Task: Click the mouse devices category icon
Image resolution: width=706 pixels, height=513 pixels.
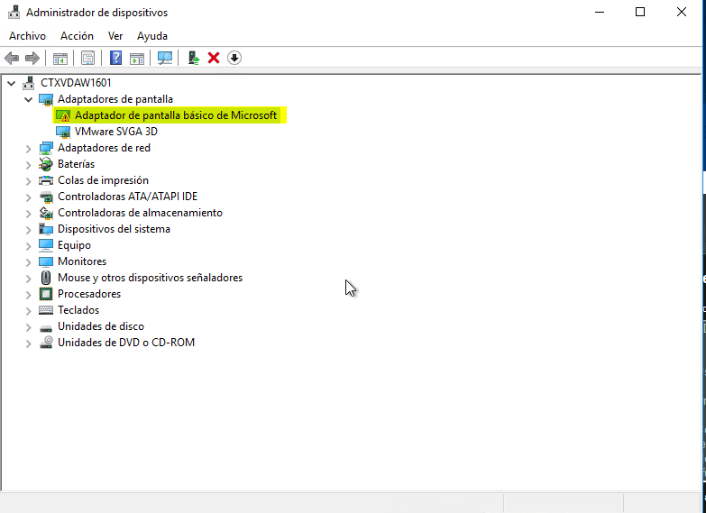Action: [46, 278]
